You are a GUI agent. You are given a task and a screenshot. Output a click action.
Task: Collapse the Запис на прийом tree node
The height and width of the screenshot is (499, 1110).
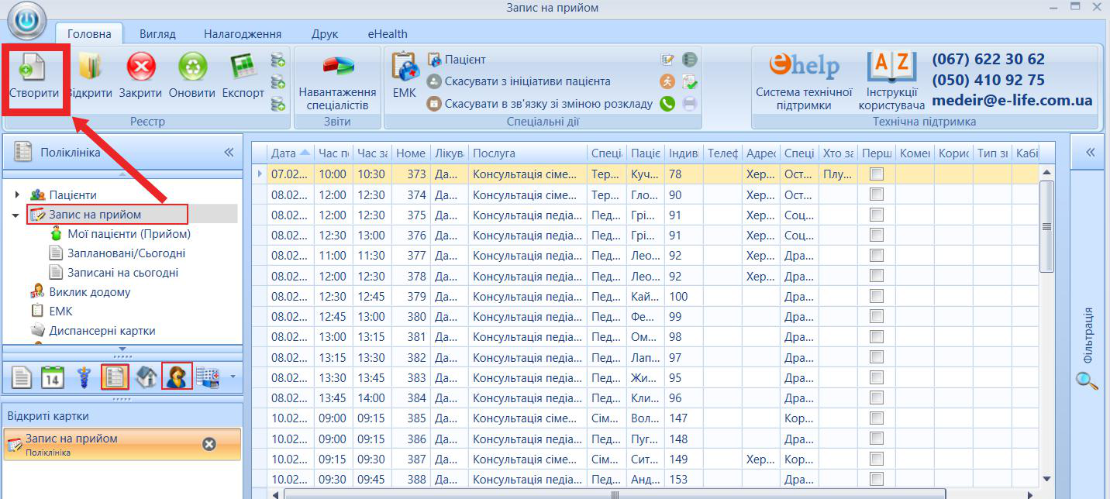(x=16, y=215)
